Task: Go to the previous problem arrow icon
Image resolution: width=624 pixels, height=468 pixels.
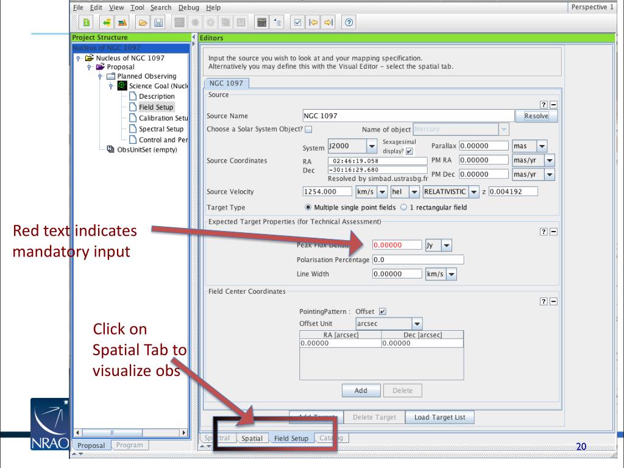Action: coord(313,23)
